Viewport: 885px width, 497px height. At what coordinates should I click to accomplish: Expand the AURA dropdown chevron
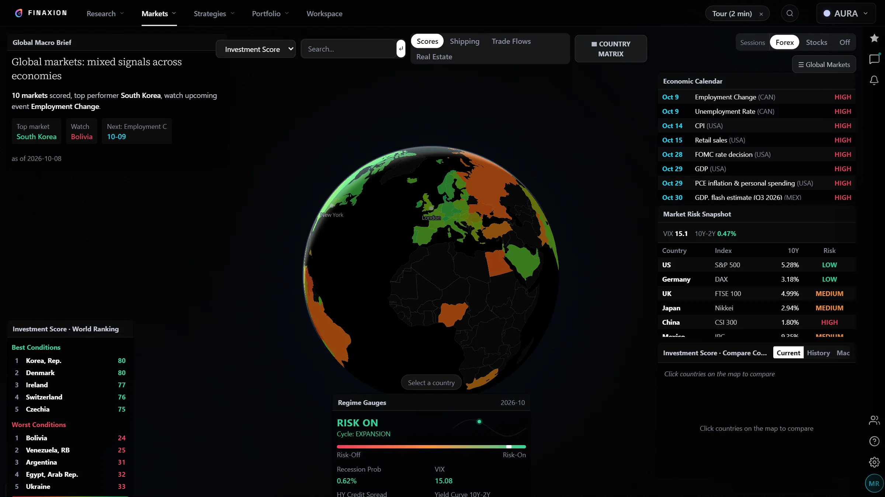(x=866, y=13)
